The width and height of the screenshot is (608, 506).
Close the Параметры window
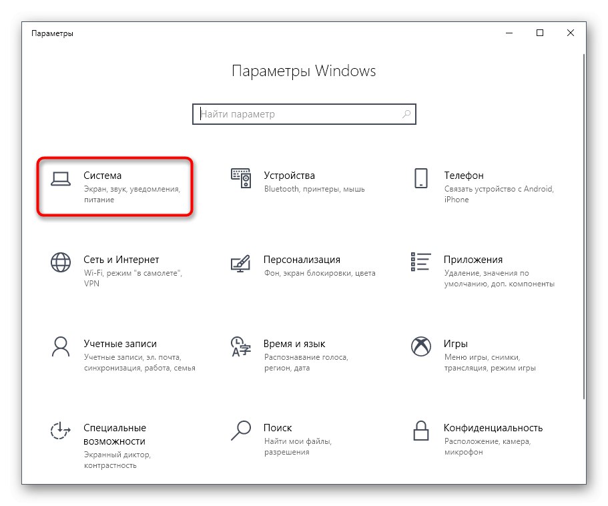click(570, 33)
